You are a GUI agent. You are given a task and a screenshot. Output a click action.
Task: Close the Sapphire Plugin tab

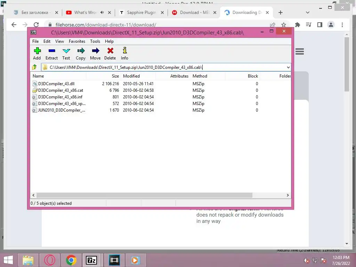point(162,13)
